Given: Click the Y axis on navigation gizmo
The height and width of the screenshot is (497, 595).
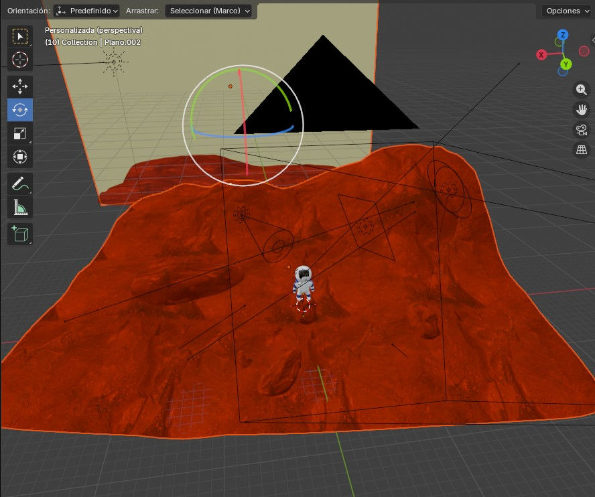Looking at the screenshot, I should point(566,64).
